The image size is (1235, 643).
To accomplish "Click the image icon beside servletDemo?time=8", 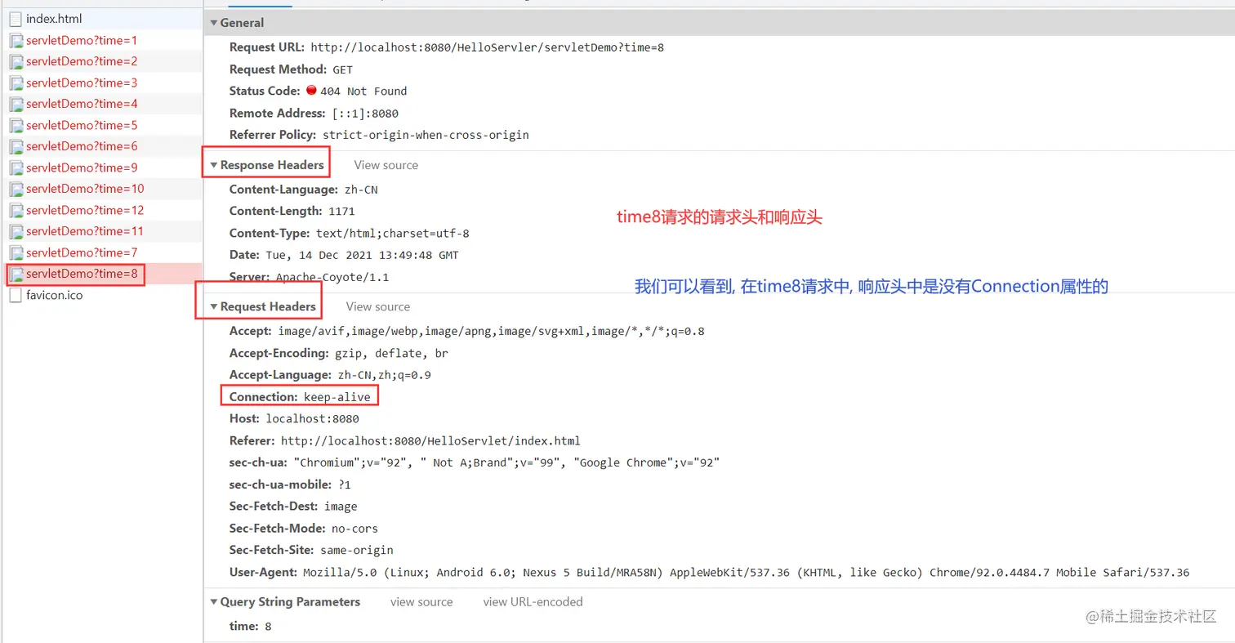I will (x=16, y=274).
